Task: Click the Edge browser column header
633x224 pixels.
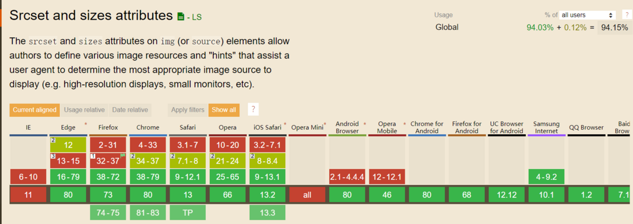Action: coord(68,127)
